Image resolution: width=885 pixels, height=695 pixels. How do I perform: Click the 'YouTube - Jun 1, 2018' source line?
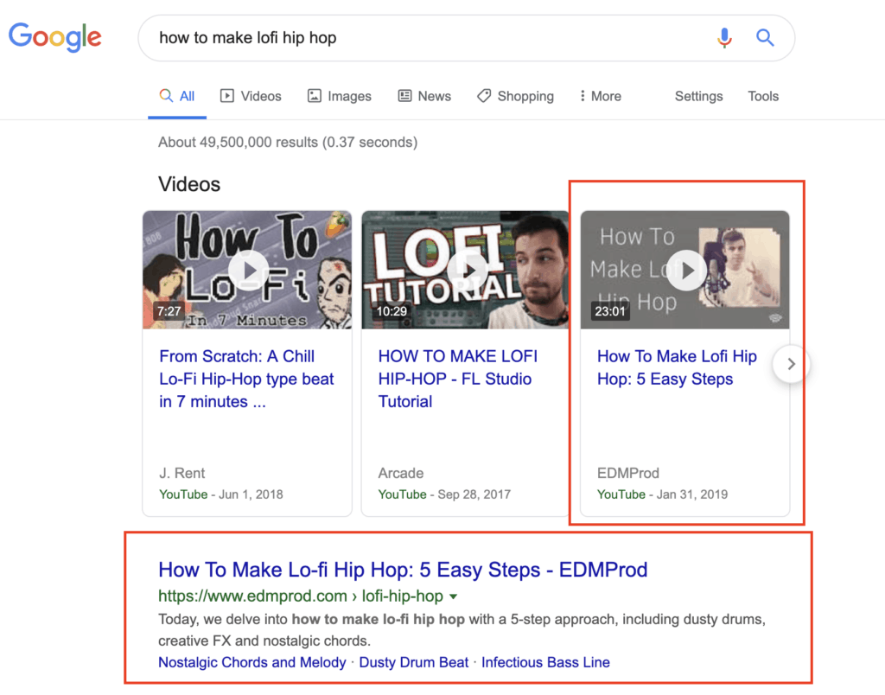tap(221, 494)
